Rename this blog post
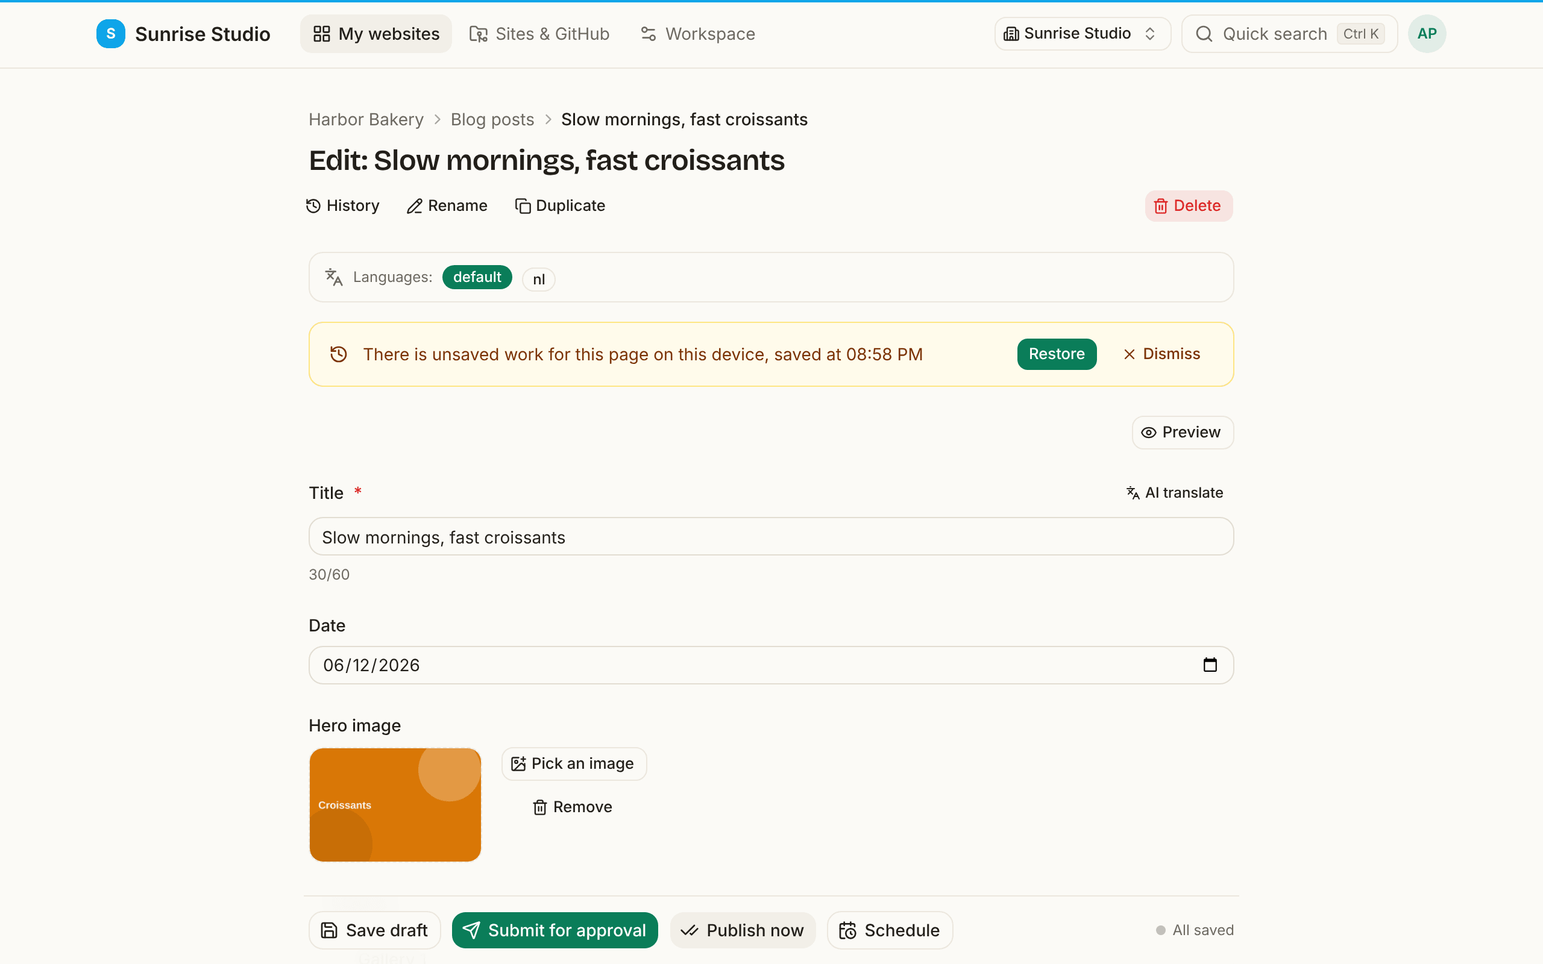Viewport: 1543px width, 964px height. point(447,206)
